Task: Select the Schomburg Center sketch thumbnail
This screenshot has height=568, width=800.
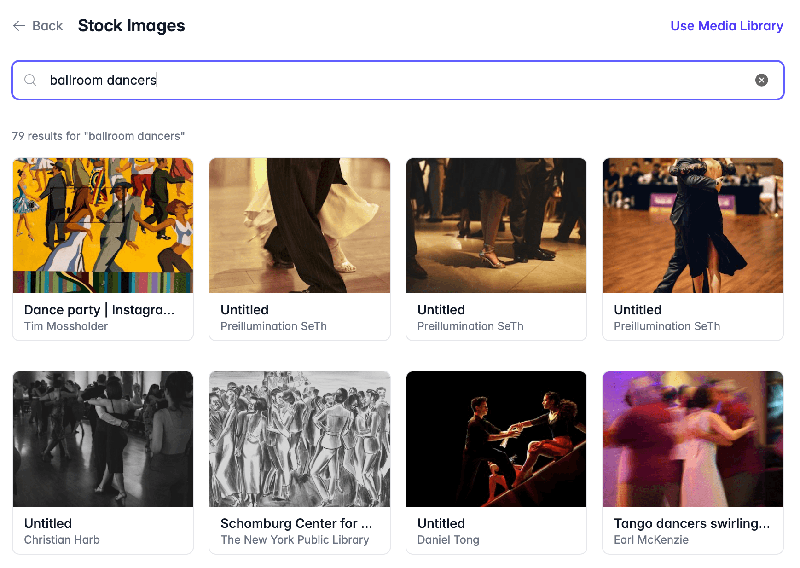Action: (x=300, y=439)
